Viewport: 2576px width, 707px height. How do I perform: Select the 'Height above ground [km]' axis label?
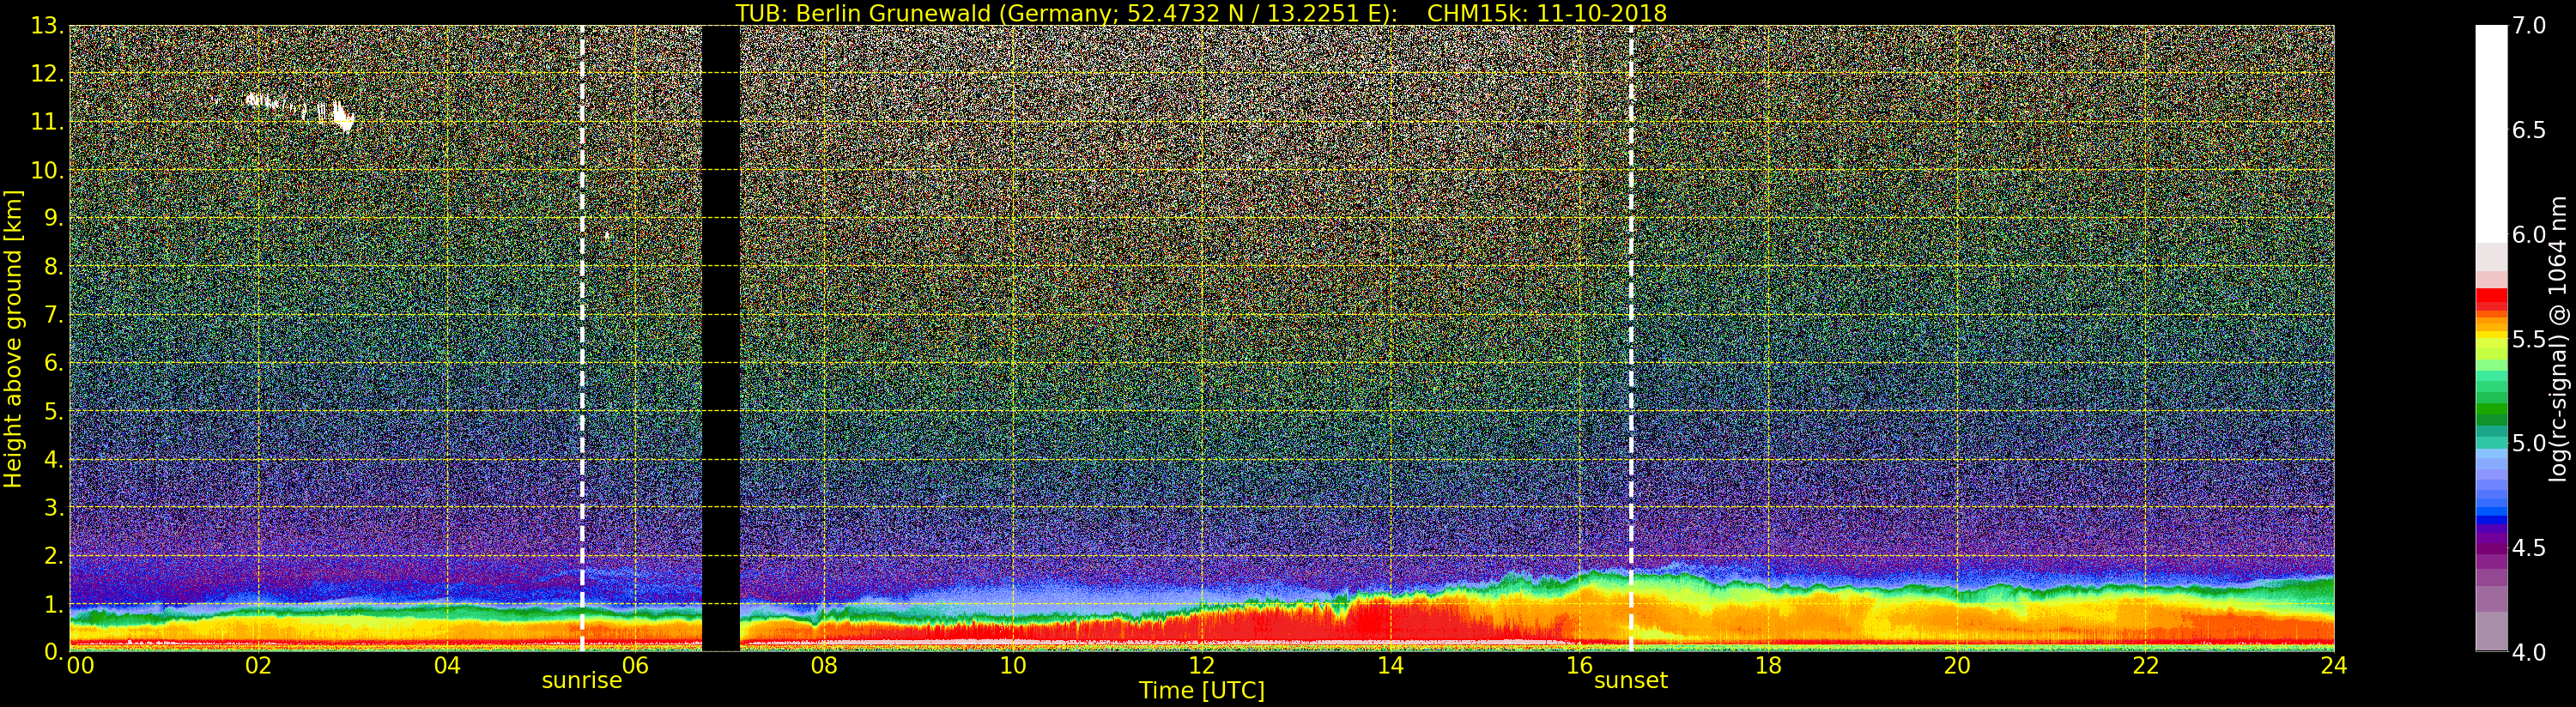pyautogui.click(x=13, y=338)
